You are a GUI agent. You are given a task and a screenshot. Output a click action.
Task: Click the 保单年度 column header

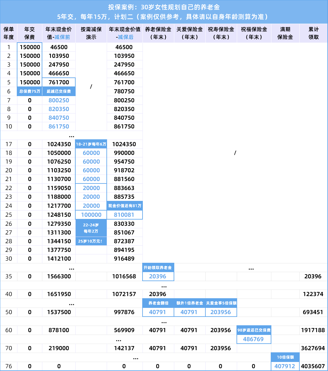tap(9, 33)
